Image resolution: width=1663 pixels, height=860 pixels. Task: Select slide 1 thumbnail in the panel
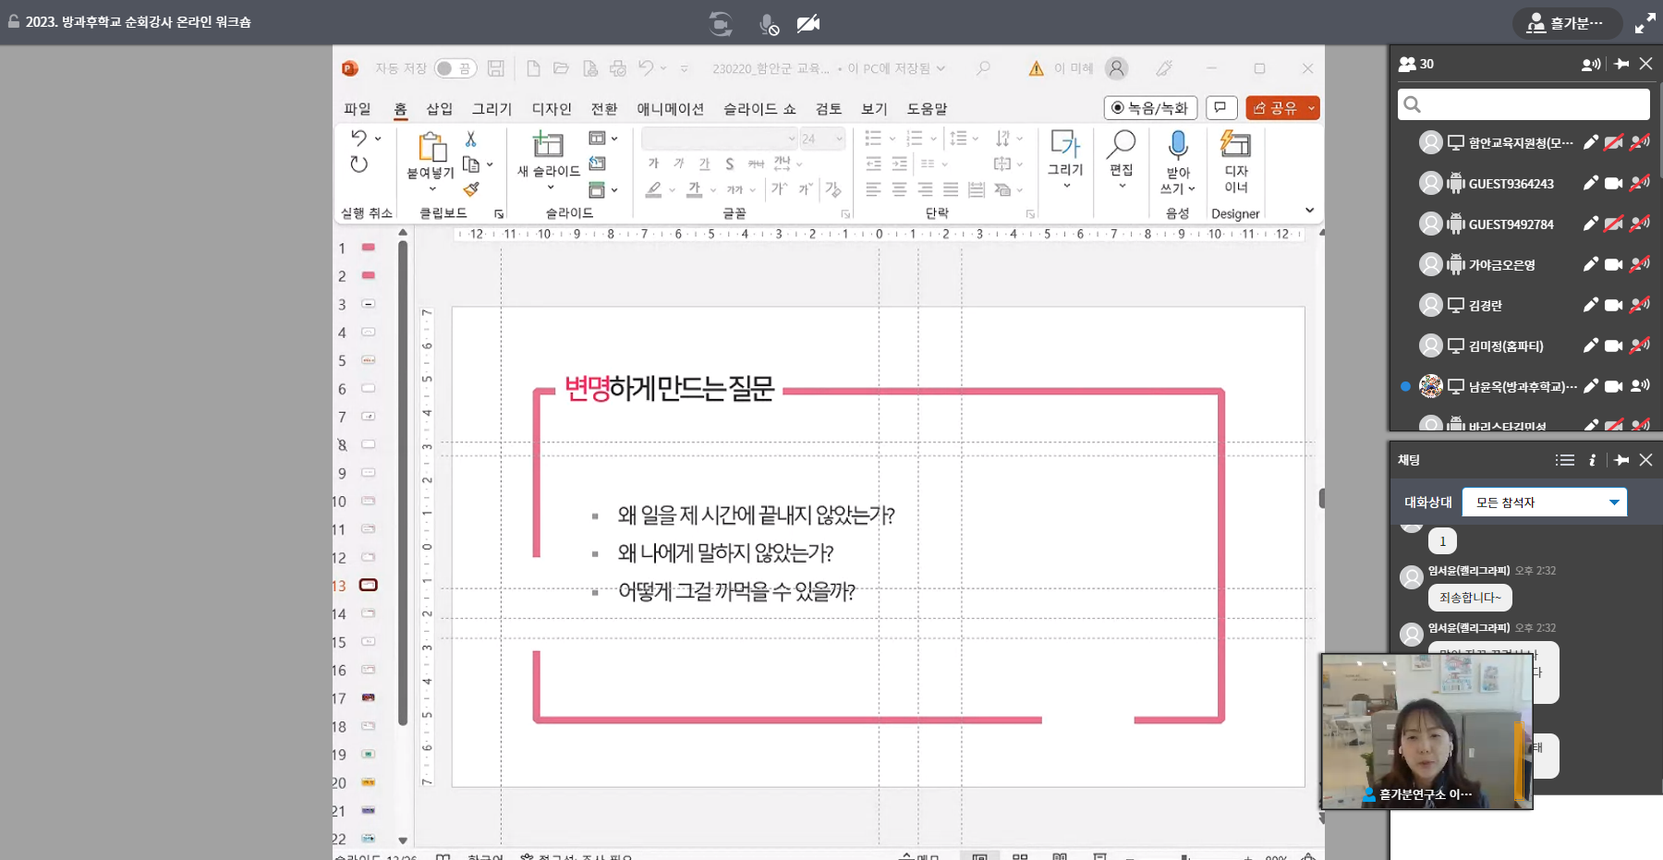pos(368,248)
